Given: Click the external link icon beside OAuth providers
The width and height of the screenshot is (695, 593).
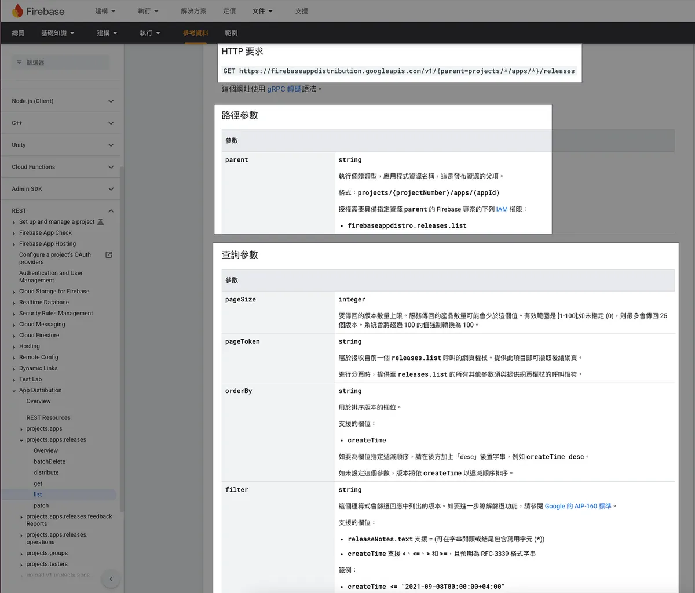Looking at the screenshot, I should pos(108,255).
